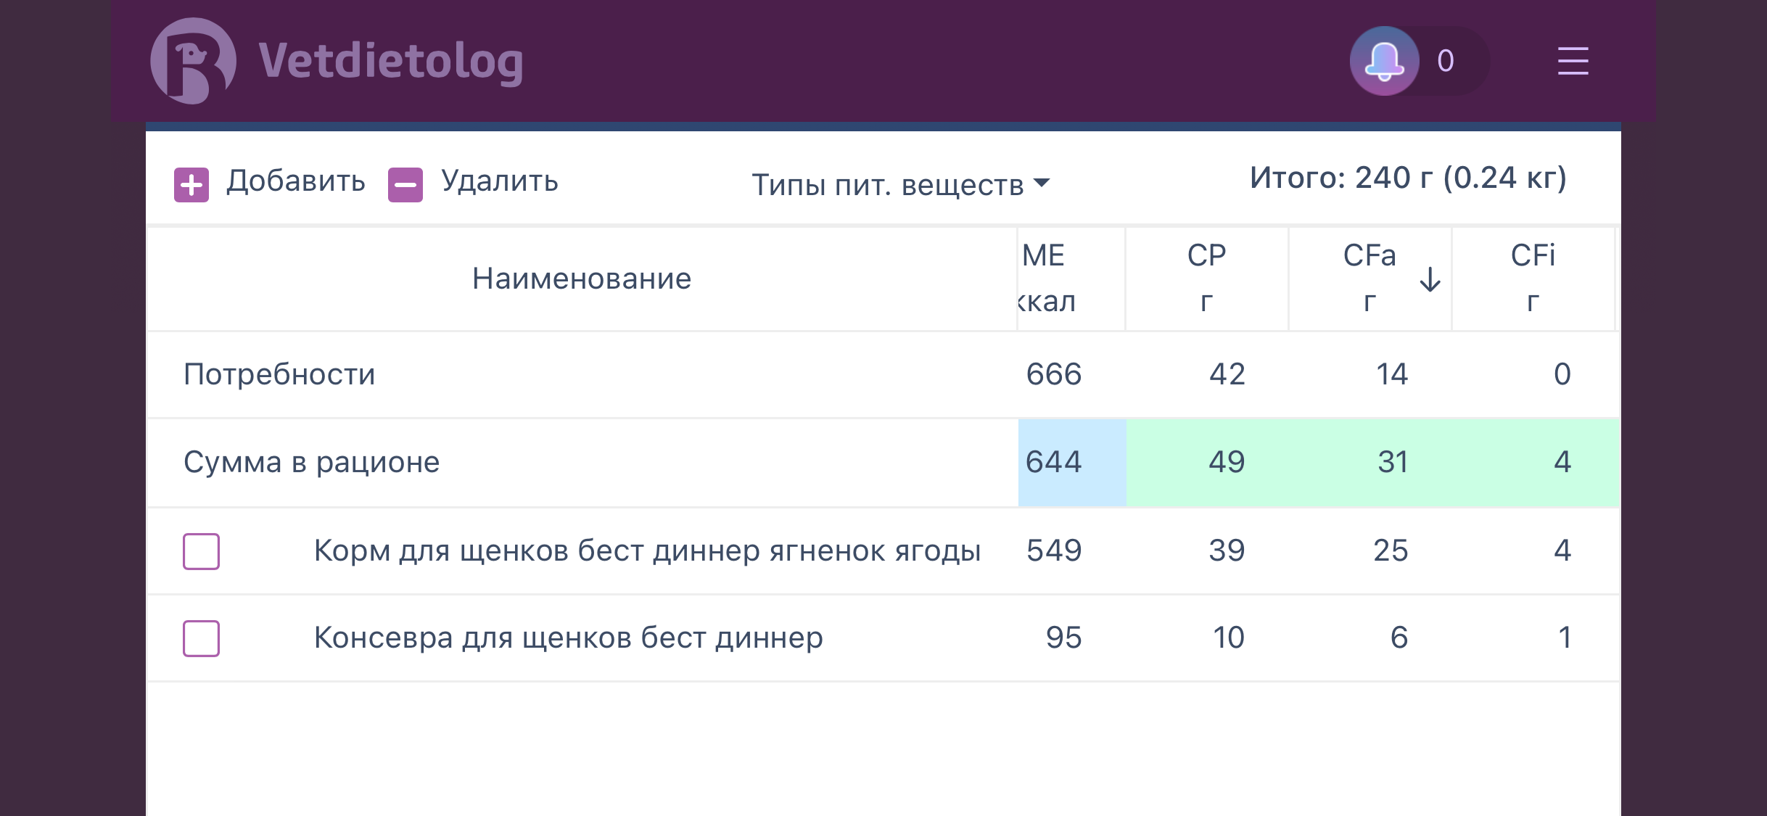Click the CP column header

1207,279
